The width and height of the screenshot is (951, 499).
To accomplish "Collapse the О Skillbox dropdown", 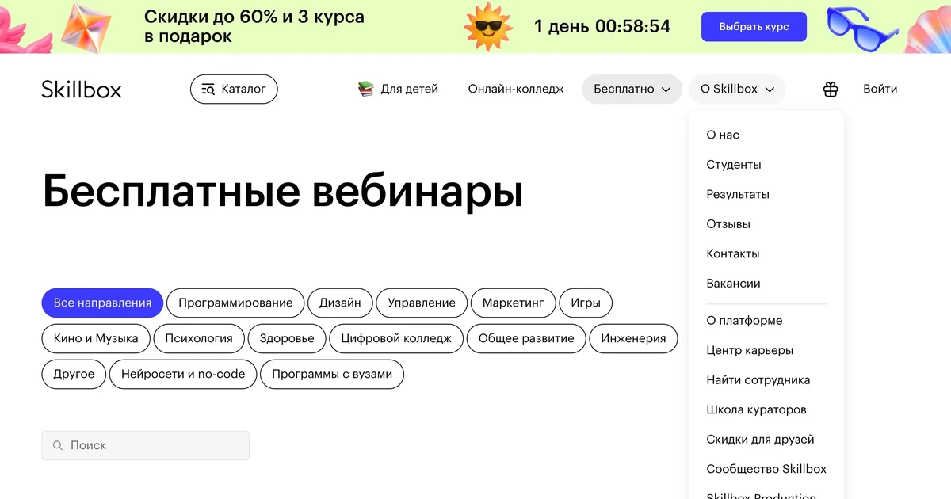I will click(737, 89).
